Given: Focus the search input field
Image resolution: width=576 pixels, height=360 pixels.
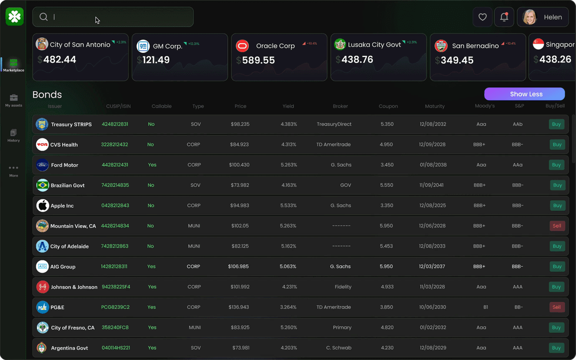Looking at the screenshot, I should point(113,17).
